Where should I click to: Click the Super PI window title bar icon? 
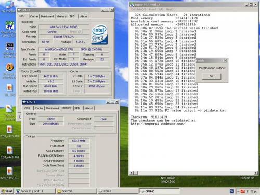coord(132,5)
